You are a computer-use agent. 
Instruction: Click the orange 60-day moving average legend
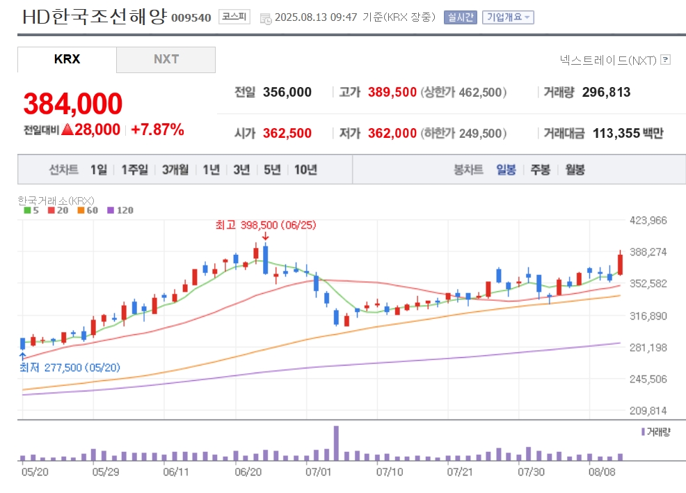click(x=88, y=210)
